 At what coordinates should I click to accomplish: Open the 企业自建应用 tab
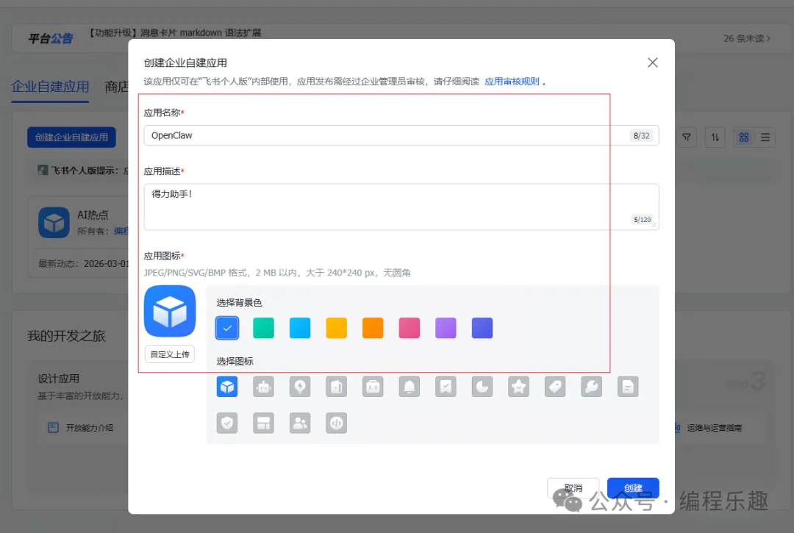49,87
